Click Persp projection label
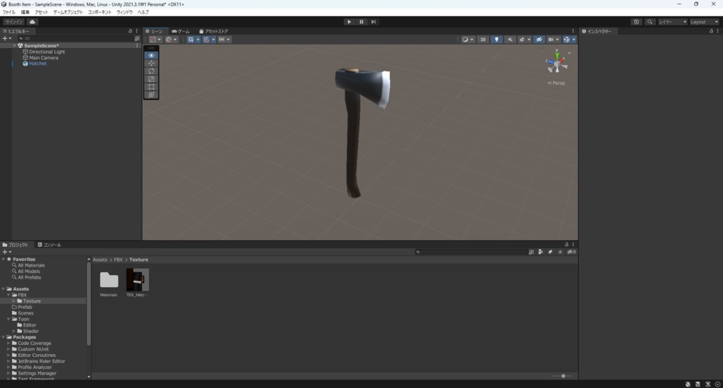Image resolution: width=723 pixels, height=388 pixels. 556,83
